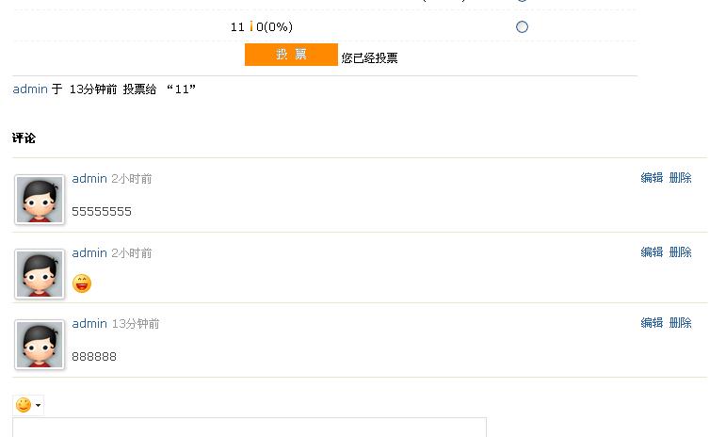Click avatar of the 55555555 comment
The height and width of the screenshot is (437, 710).
40,200
